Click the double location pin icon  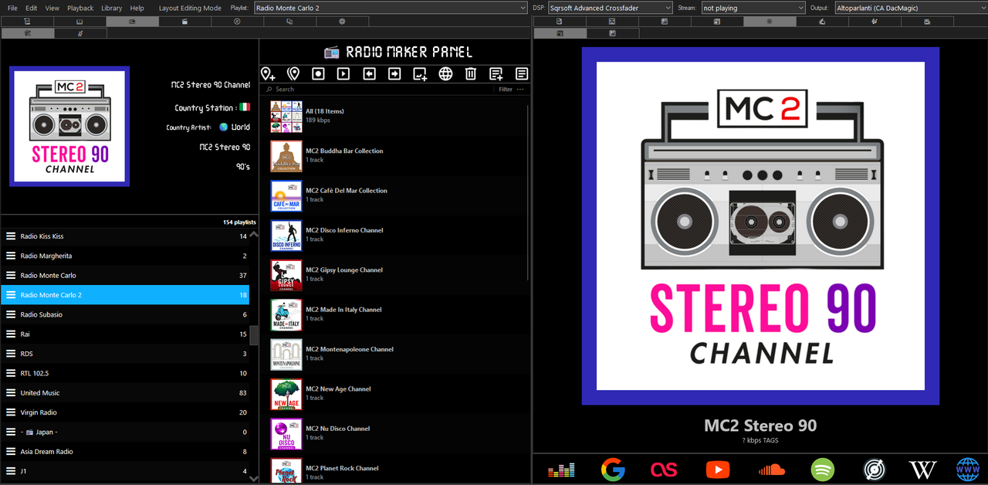click(x=293, y=73)
